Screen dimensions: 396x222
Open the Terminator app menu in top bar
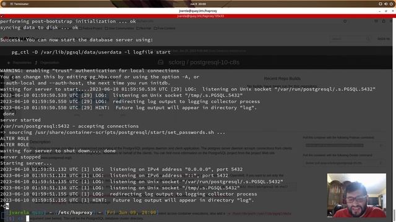(19, 4)
